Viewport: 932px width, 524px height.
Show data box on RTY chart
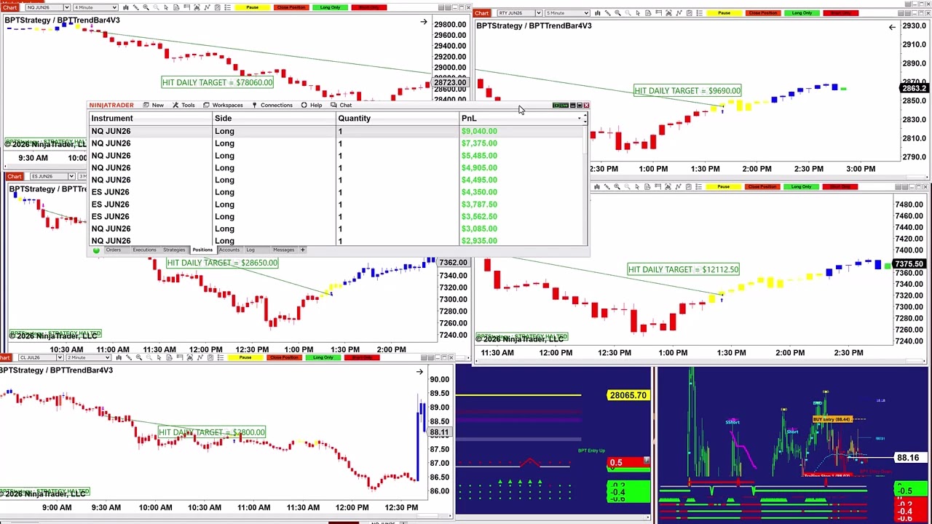coord(648,13)
